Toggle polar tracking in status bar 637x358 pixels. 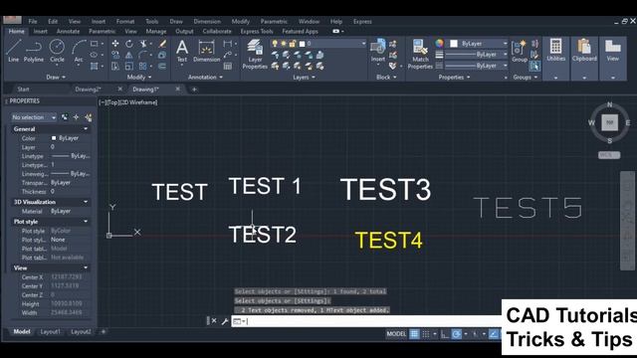(x=457, y=334)
